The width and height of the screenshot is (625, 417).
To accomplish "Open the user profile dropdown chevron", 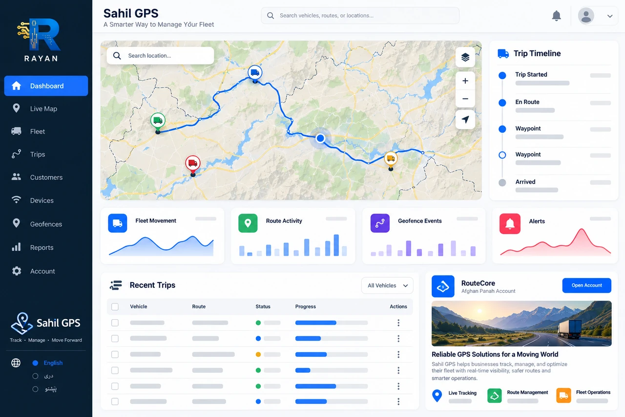I will (x=610, y=16).
